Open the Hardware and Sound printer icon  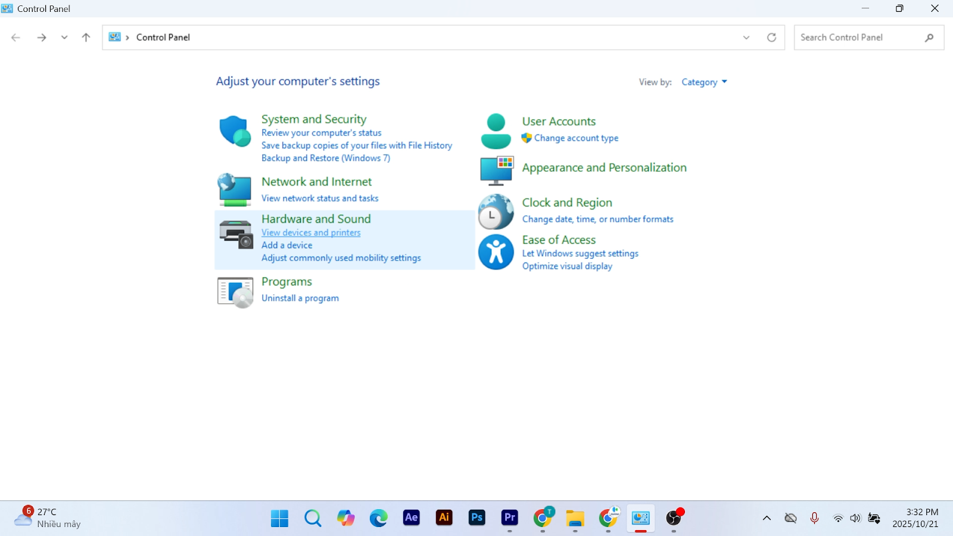[x=236, y=234]
